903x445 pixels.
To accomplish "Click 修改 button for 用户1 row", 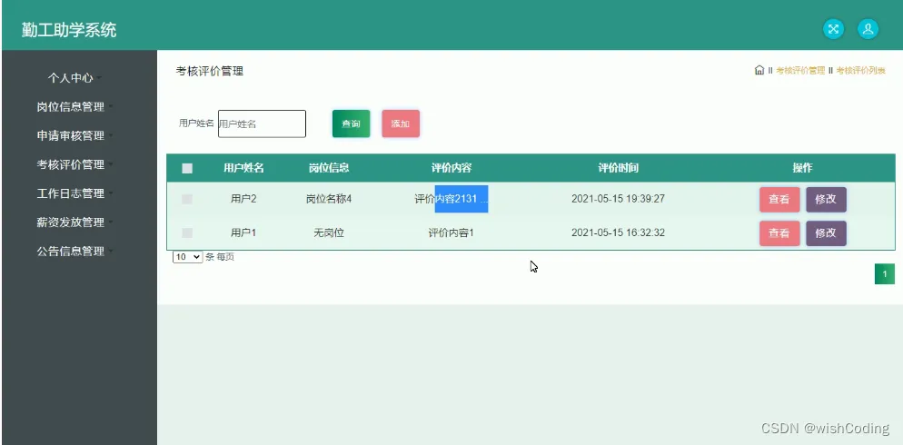I will coord(826,233).
